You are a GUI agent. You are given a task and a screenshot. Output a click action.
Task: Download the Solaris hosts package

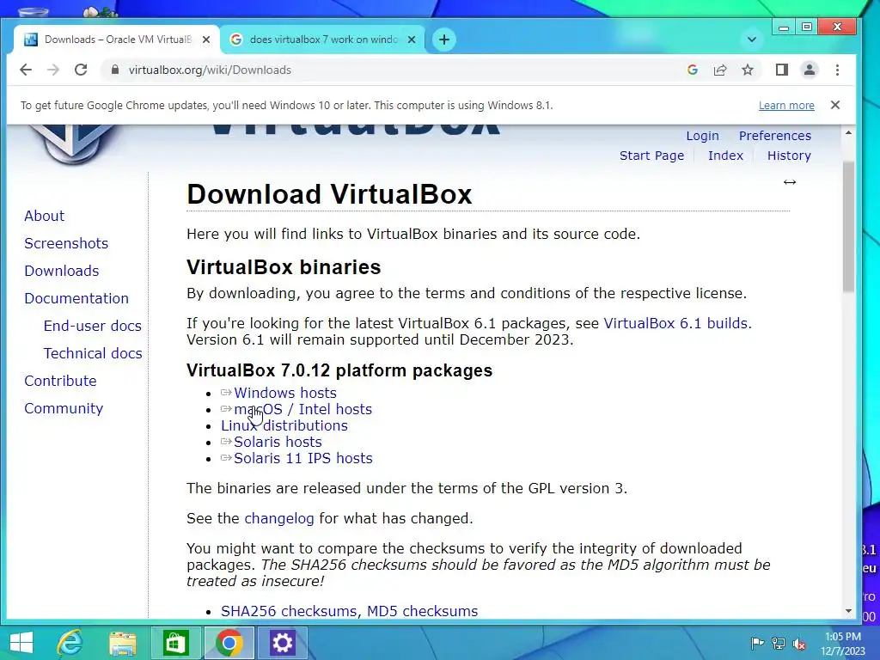pyautogui.click(x=278, y=442)
